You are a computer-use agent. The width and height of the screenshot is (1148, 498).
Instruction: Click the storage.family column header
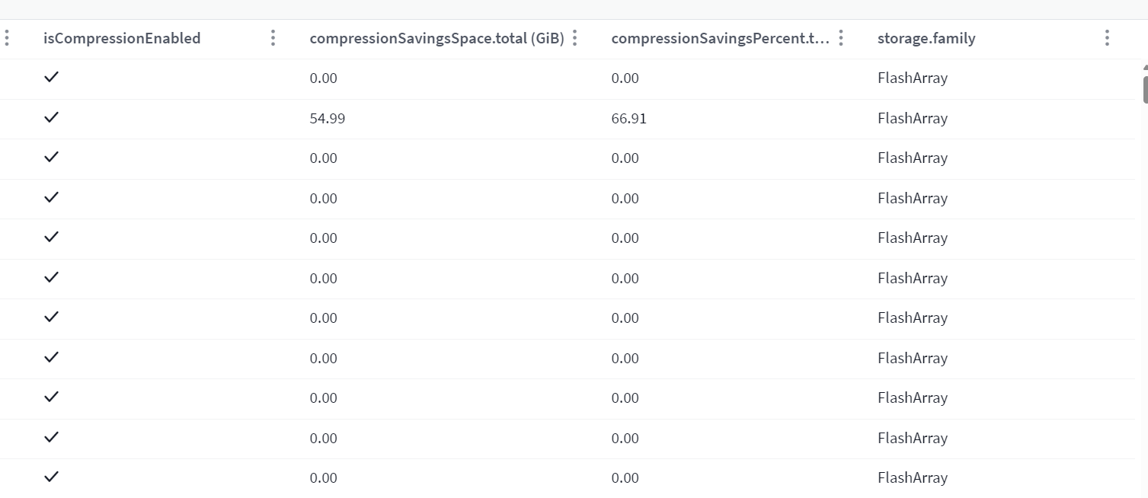click(926, 37)
